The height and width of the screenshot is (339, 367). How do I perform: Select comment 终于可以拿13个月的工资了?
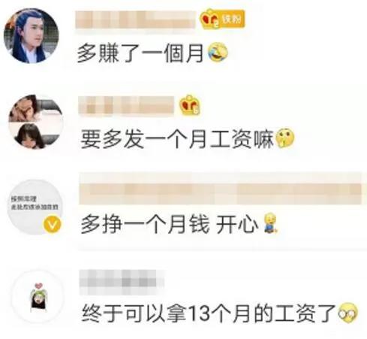(x=209, y=313)
